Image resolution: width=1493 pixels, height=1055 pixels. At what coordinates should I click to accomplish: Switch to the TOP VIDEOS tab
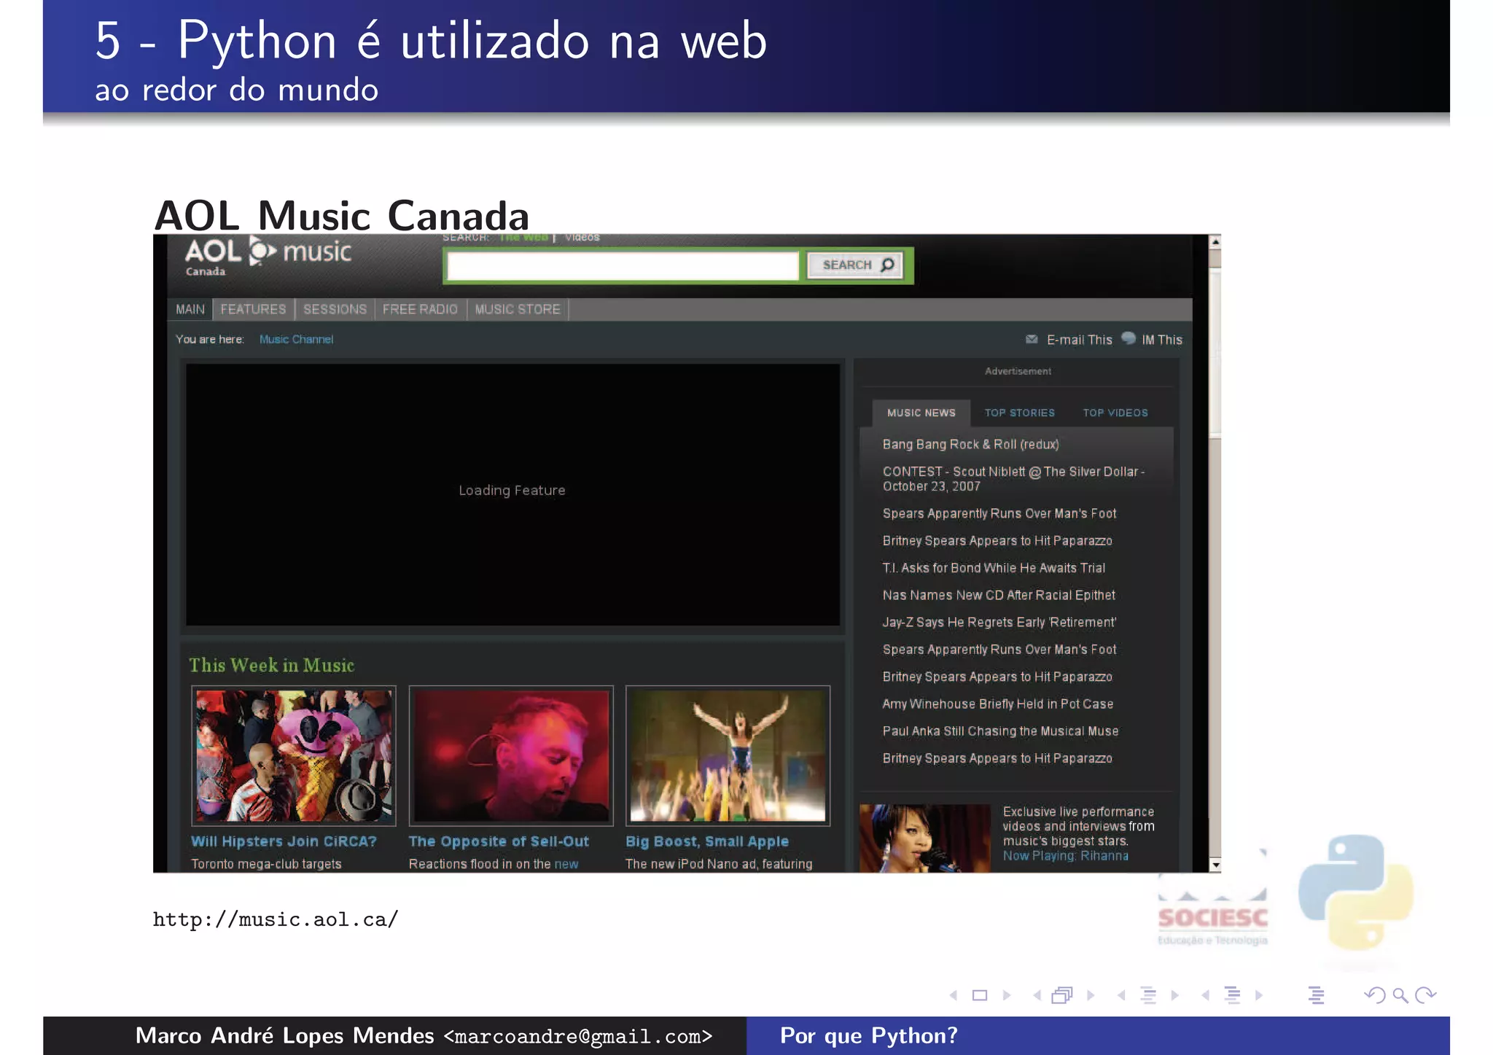click(1115, 413)
